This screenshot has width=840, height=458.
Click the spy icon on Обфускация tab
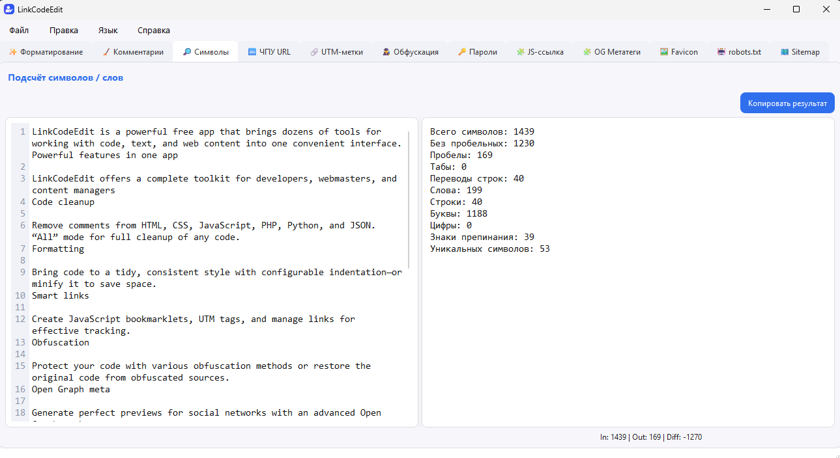point(386,52)
